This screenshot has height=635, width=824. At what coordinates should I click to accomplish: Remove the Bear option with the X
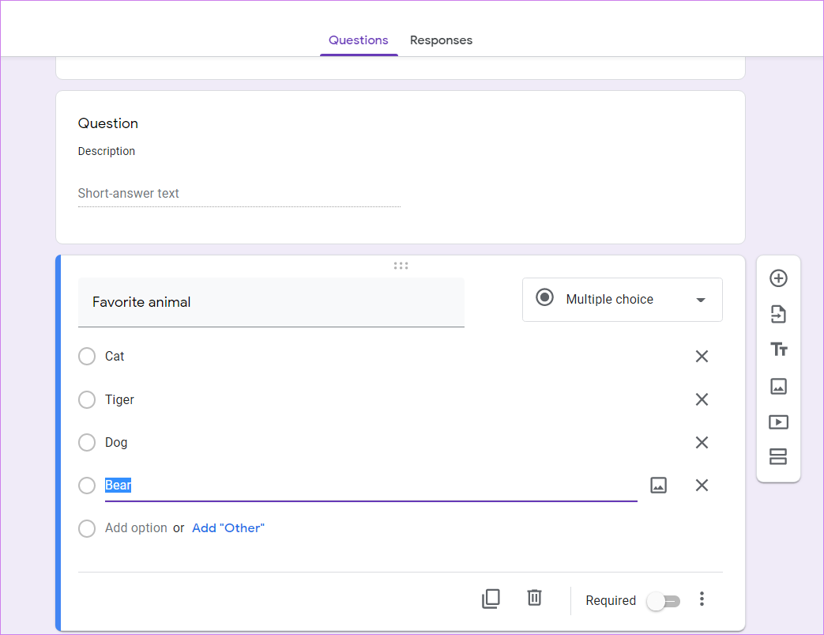[702, 485]
